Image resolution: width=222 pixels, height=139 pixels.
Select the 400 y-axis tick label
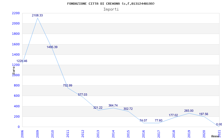point(17,106)
